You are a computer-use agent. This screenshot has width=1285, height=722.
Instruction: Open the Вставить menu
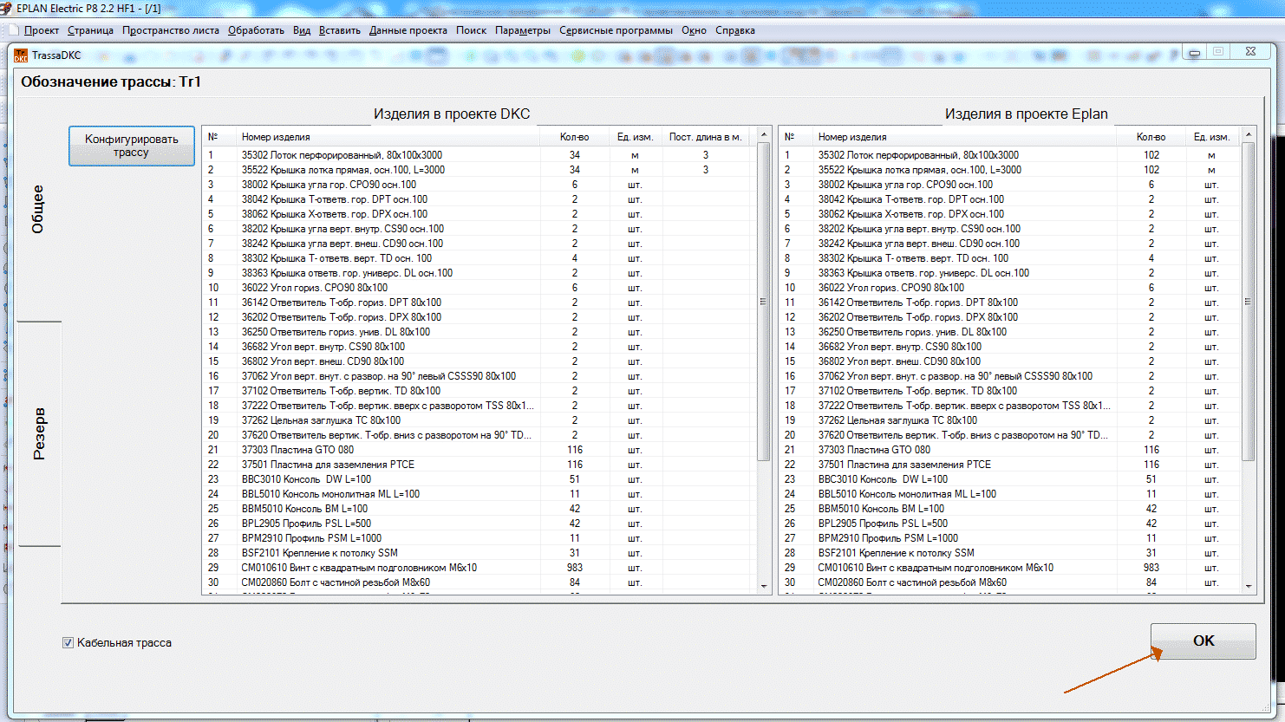pyautogui.click(x=340, y=30)
